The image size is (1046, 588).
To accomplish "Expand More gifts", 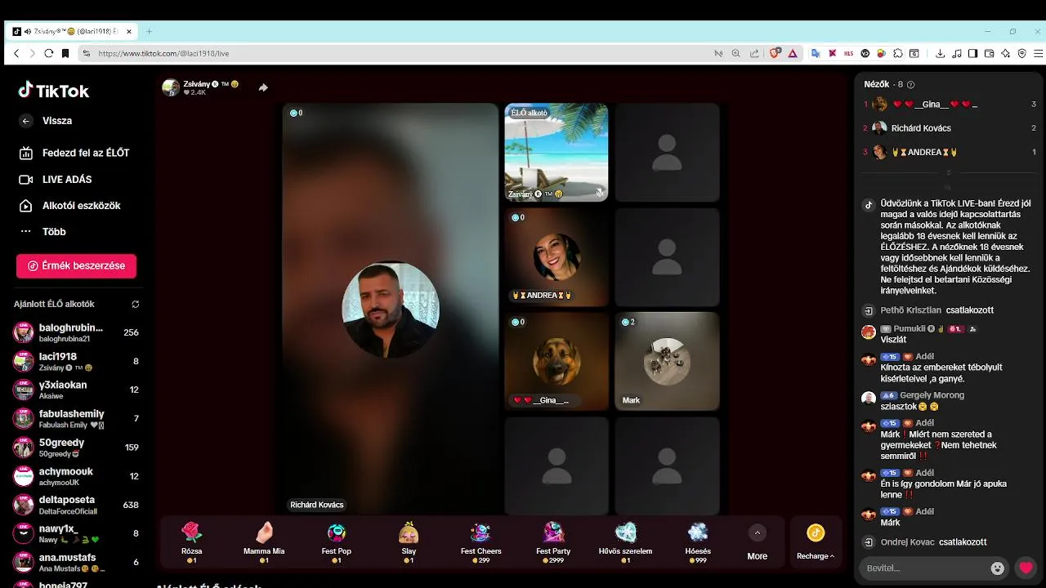I will [x=758, y=542].
